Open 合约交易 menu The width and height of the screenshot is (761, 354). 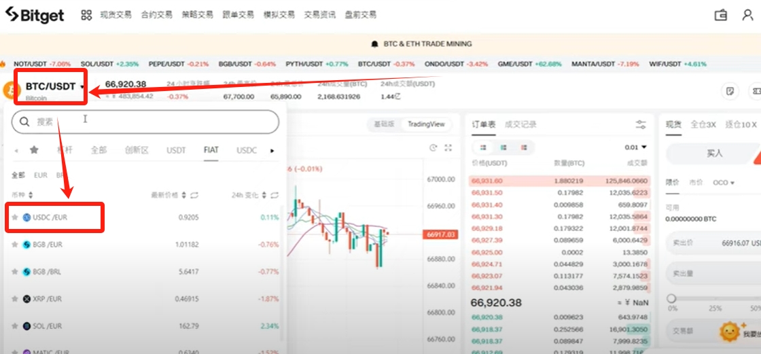click(x=156, y=15)
